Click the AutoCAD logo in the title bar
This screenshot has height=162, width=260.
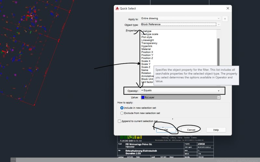click(118, 8)
